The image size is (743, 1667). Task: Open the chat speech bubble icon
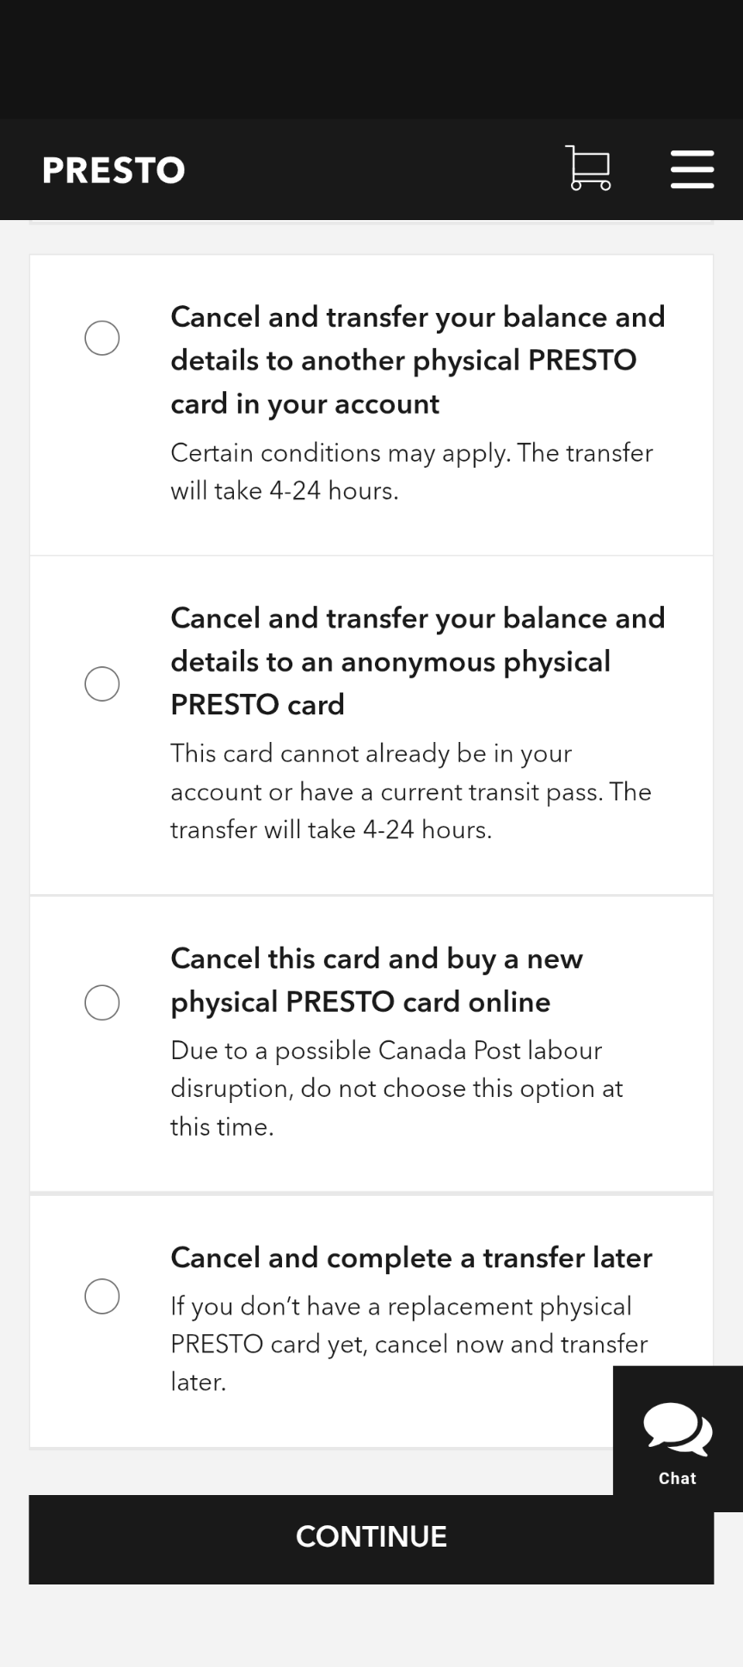coord(678,1428)
